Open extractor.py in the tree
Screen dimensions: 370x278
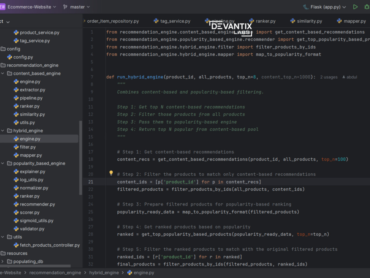coord(32,90)
